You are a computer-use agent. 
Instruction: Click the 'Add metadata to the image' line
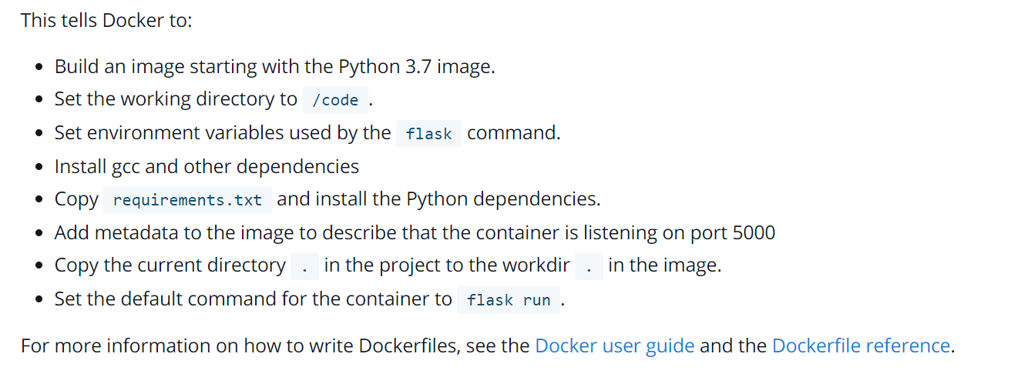pos(415,232)
